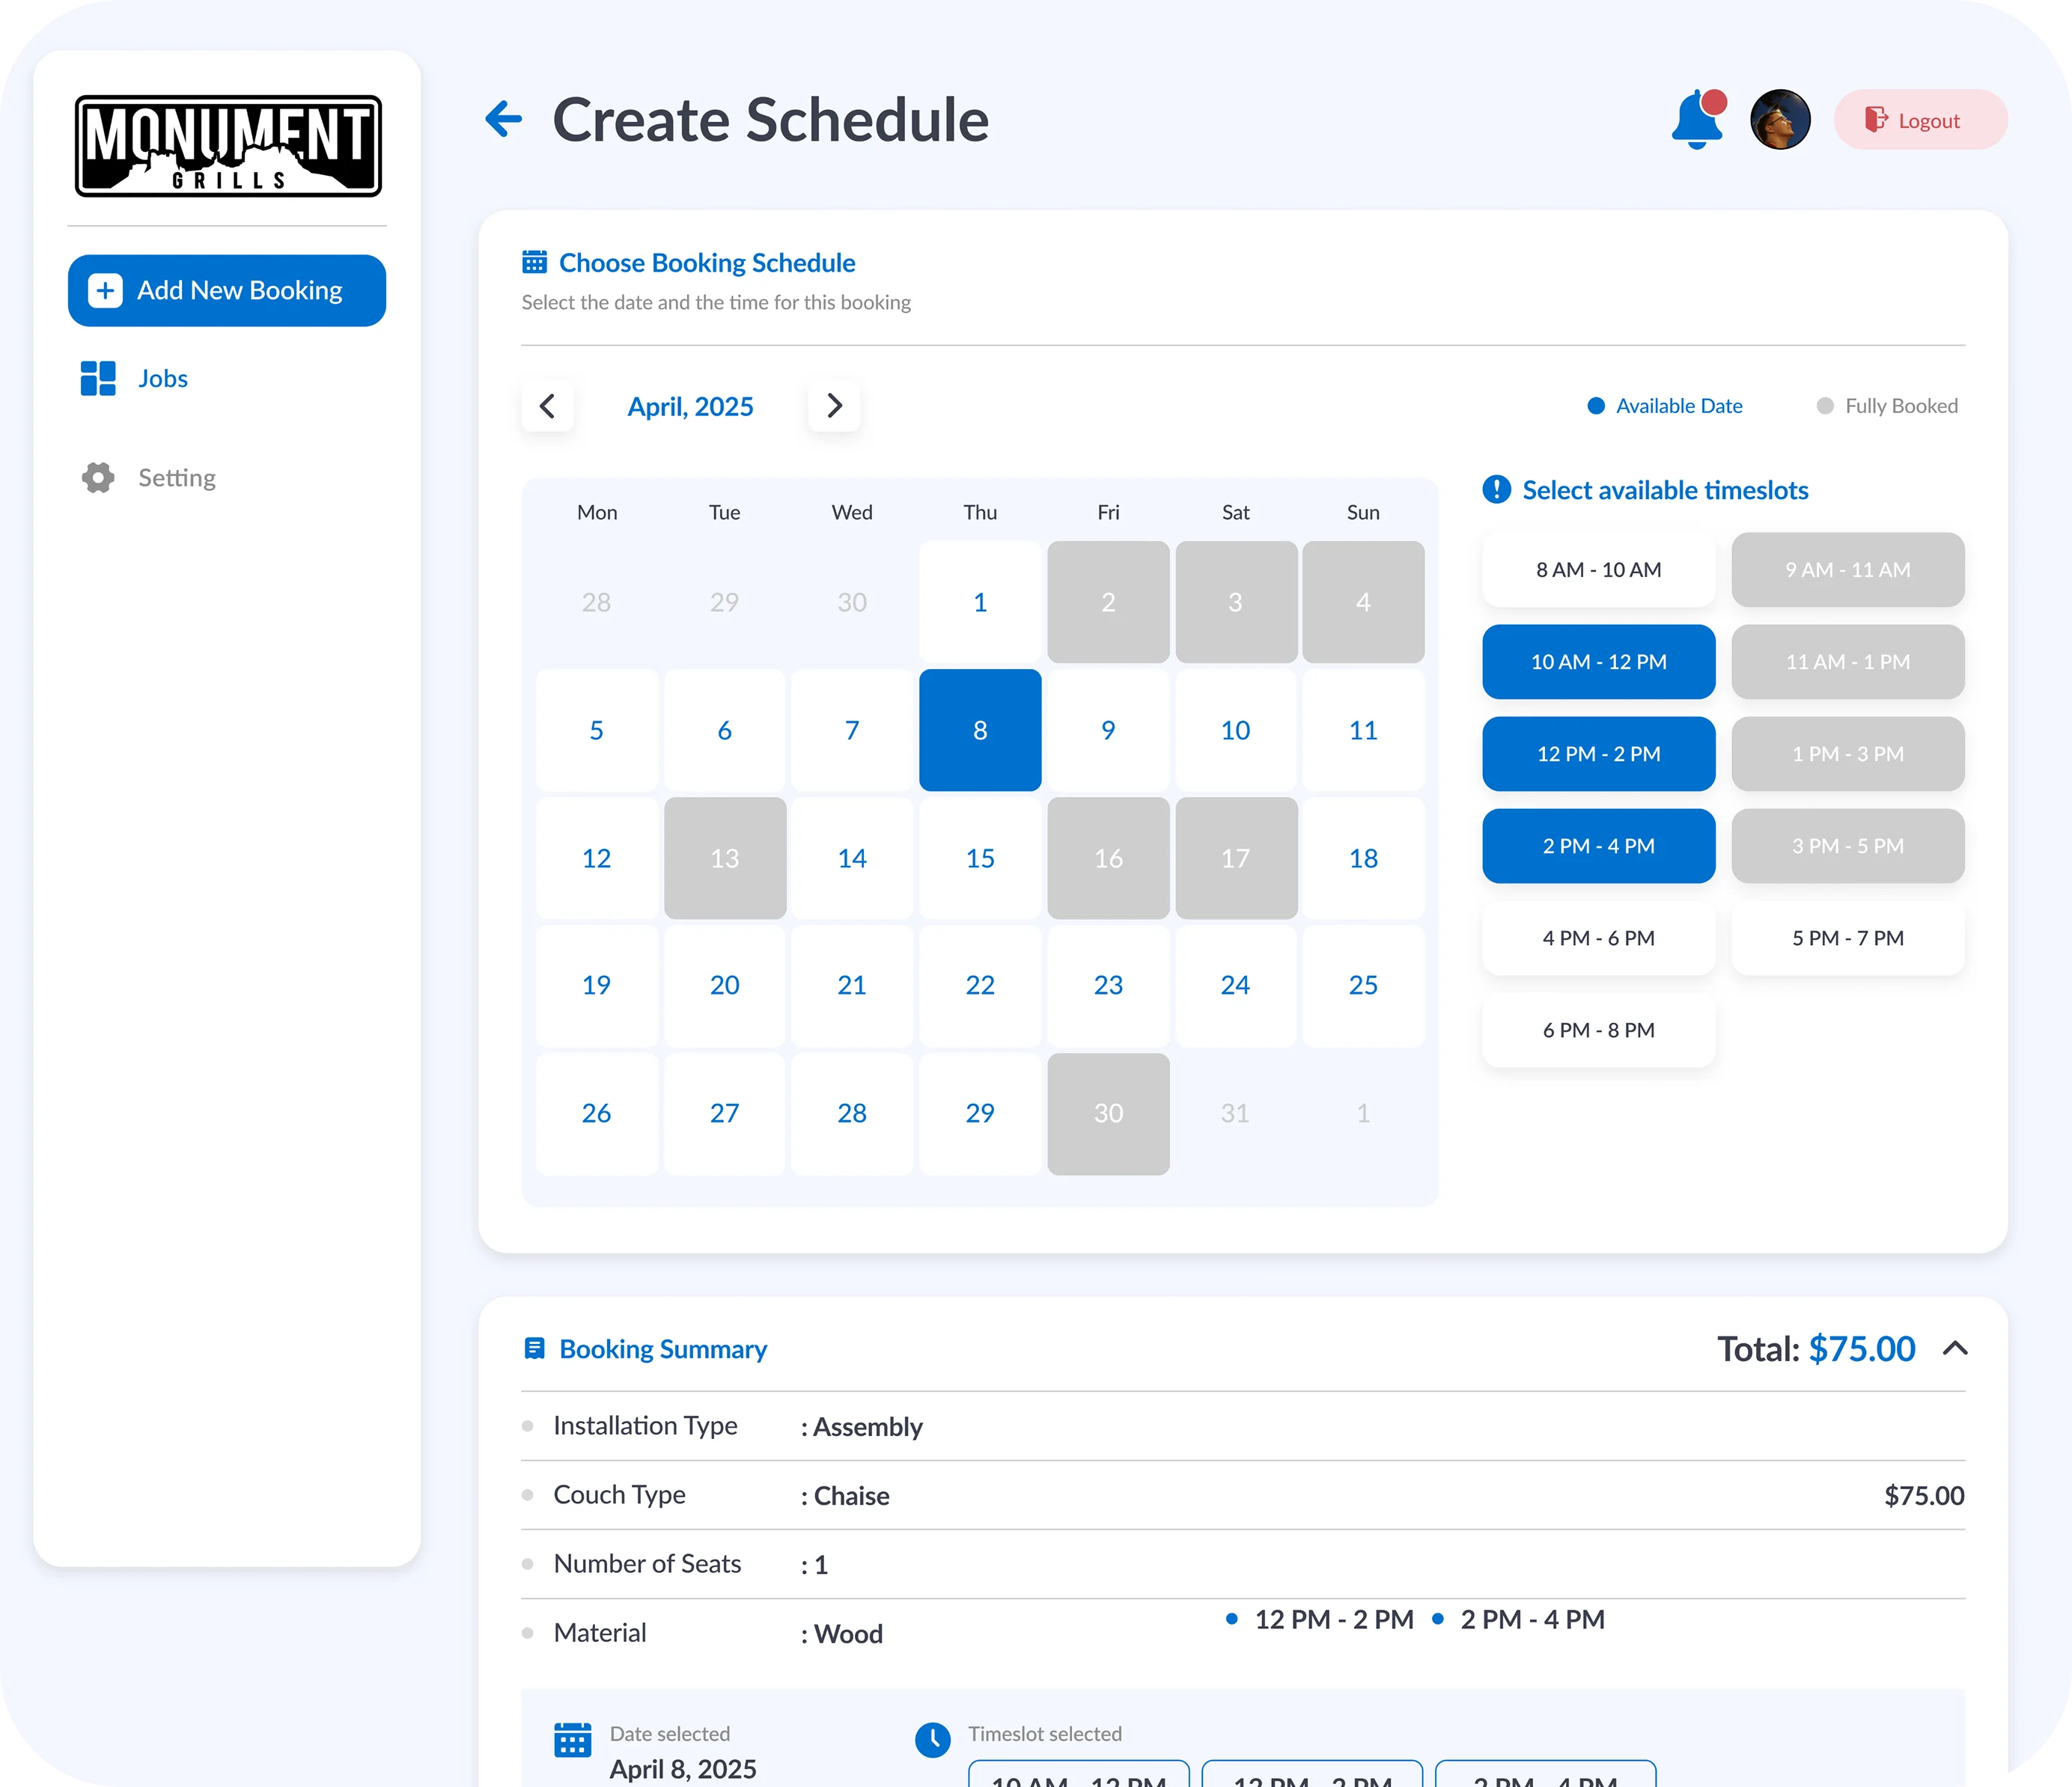The image size is (2072, 1787).
Task: Click the Monument Grills logo
Action: (x=228, y=146)
